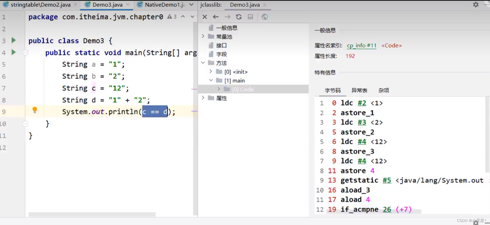Follow #4 link on bytecode line 5
Viewport: 490px width, 225px height.
(362, 142)
